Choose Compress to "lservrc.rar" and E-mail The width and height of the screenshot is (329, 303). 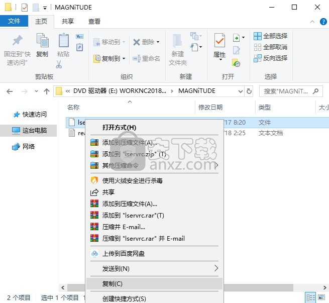coord(154,238)
